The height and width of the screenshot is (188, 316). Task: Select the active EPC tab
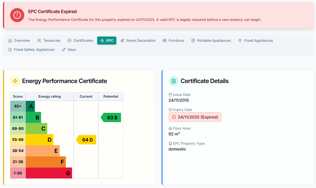pos(107,41)
